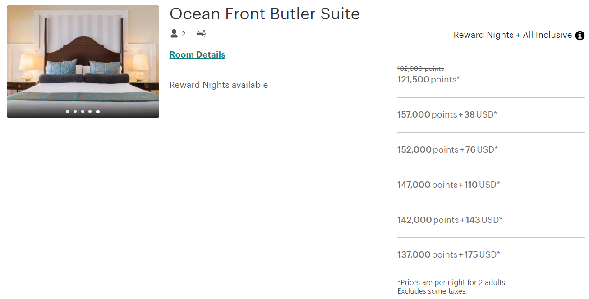Select the middle carousel dot on the image
589x299 pixels.
click(x=83, y=111)
